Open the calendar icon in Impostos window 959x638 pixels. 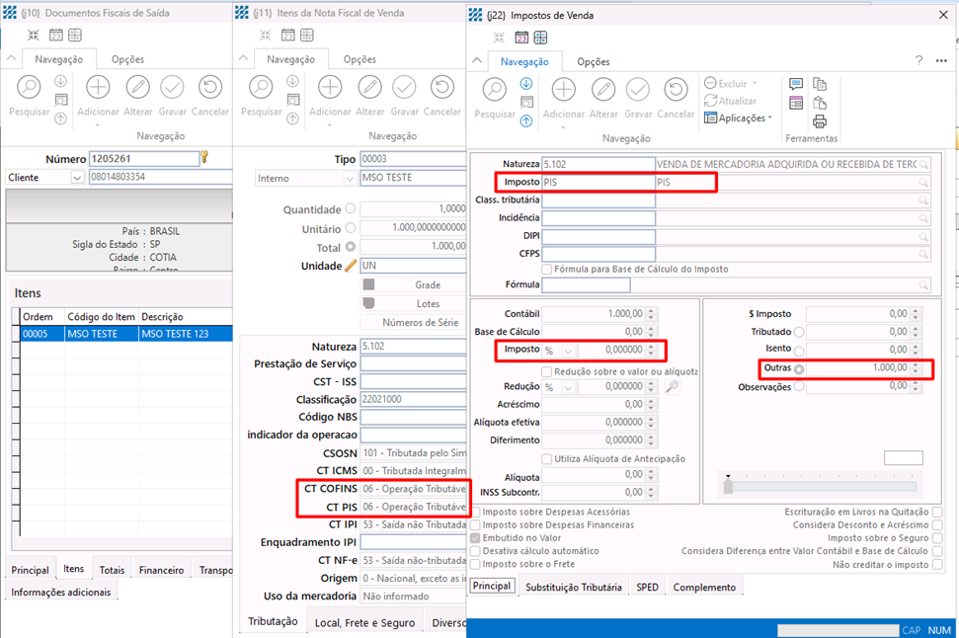coord(521,38)
